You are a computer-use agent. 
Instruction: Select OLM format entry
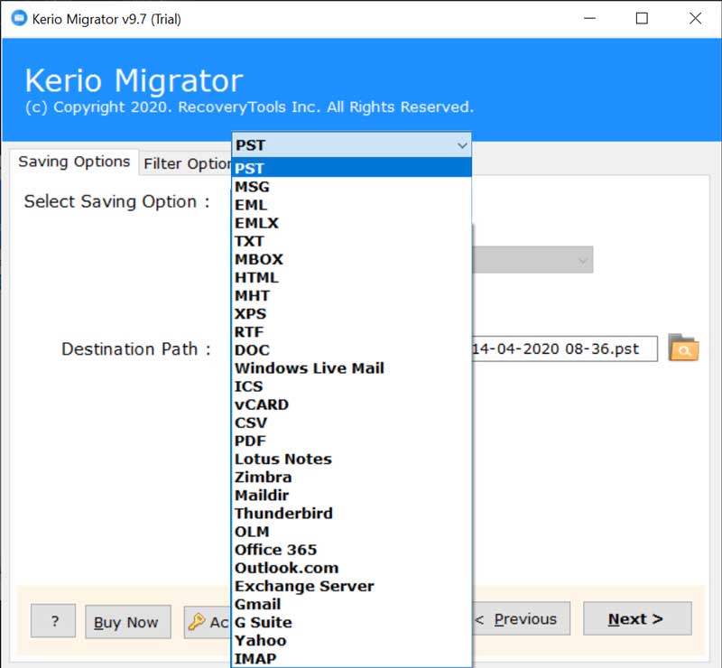[352, 531]
